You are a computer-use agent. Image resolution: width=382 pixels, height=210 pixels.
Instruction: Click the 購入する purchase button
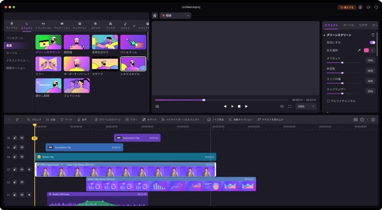coord(347,7)
